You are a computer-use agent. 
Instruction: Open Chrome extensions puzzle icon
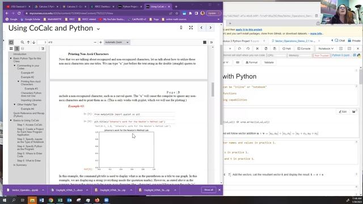[x=191, y=14]
